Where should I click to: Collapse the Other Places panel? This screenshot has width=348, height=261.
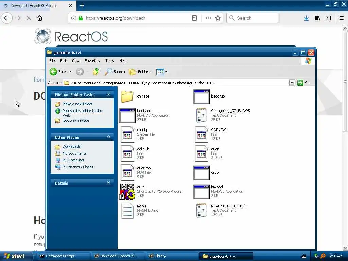pos(108,137)
